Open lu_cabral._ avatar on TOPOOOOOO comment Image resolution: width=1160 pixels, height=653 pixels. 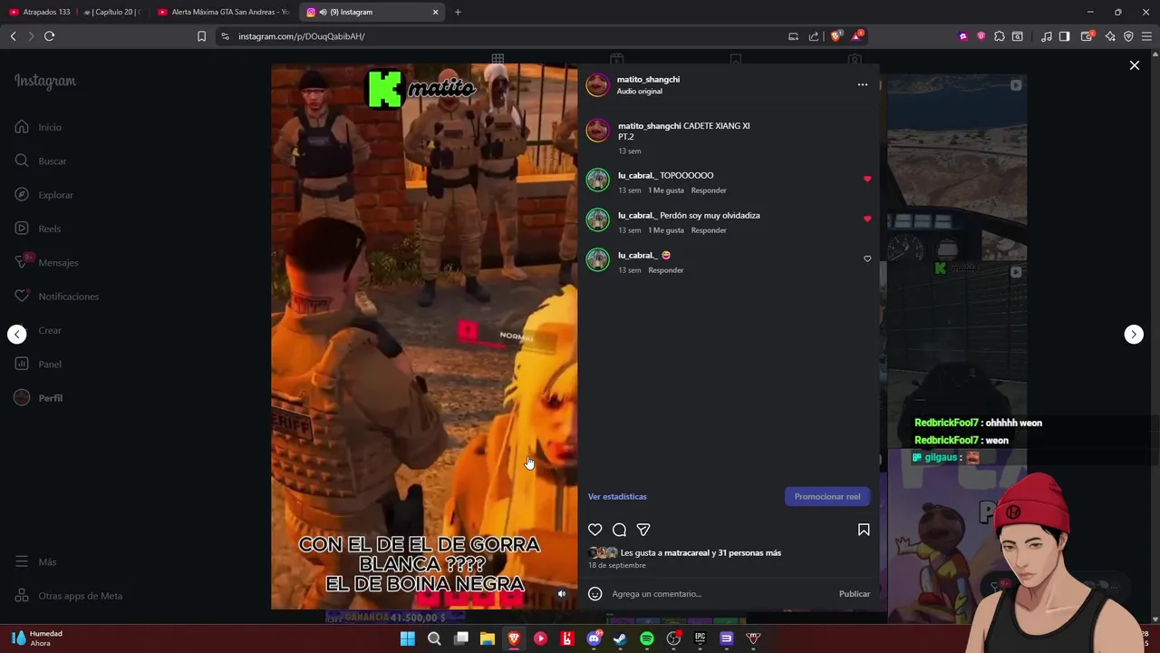point(597,180)
